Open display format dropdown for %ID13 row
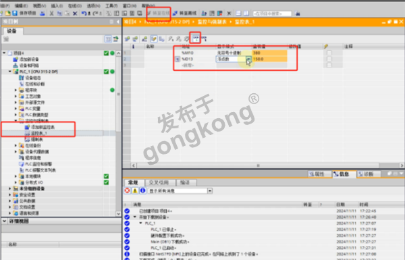Viewport: 405px width, 260px height. click(x=248, y=59)
